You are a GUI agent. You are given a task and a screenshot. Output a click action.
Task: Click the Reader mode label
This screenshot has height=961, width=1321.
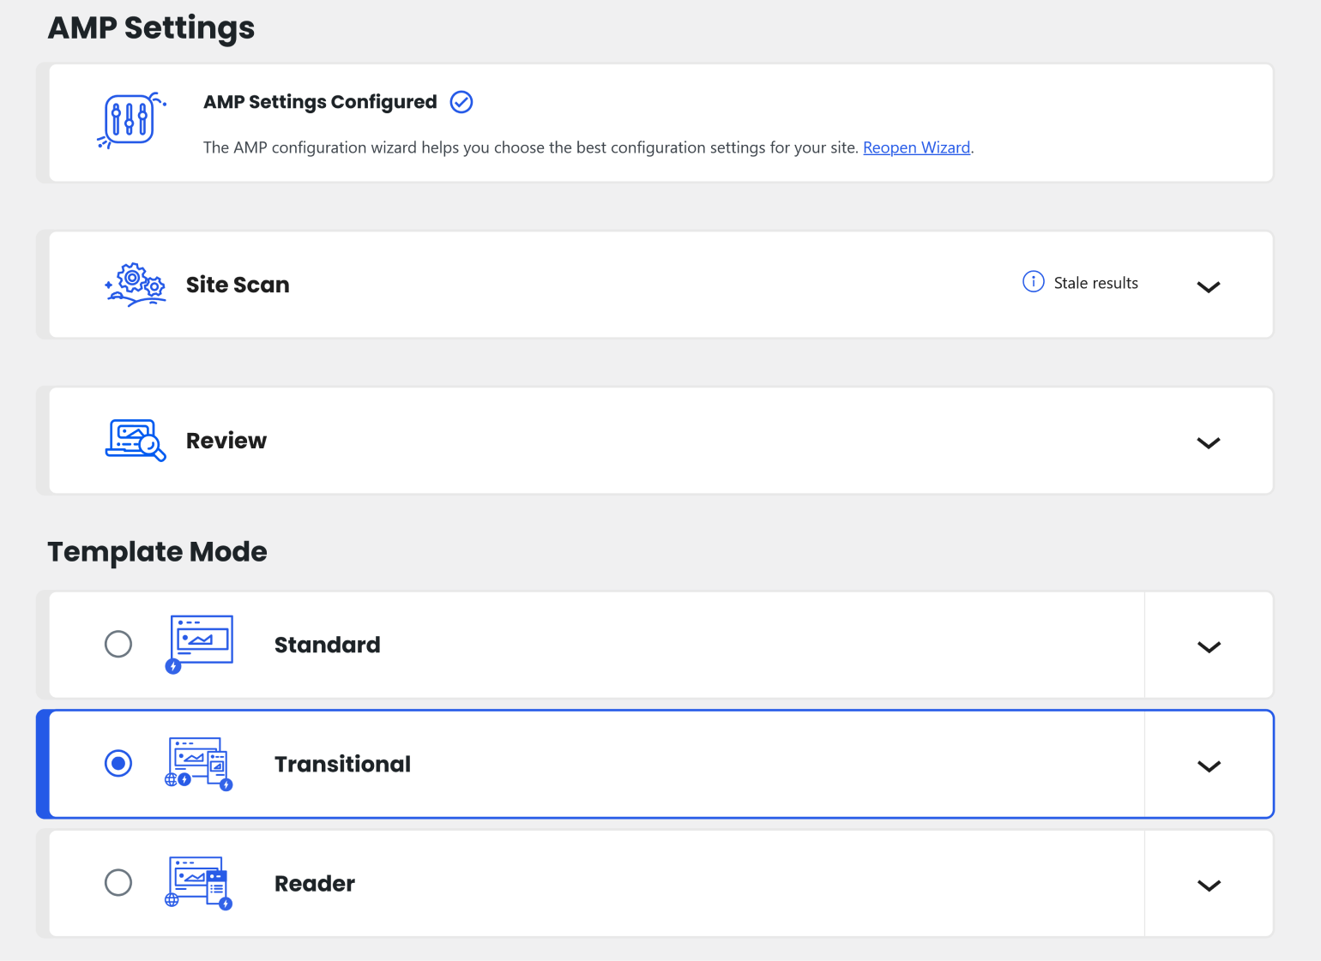click(315, 883)
